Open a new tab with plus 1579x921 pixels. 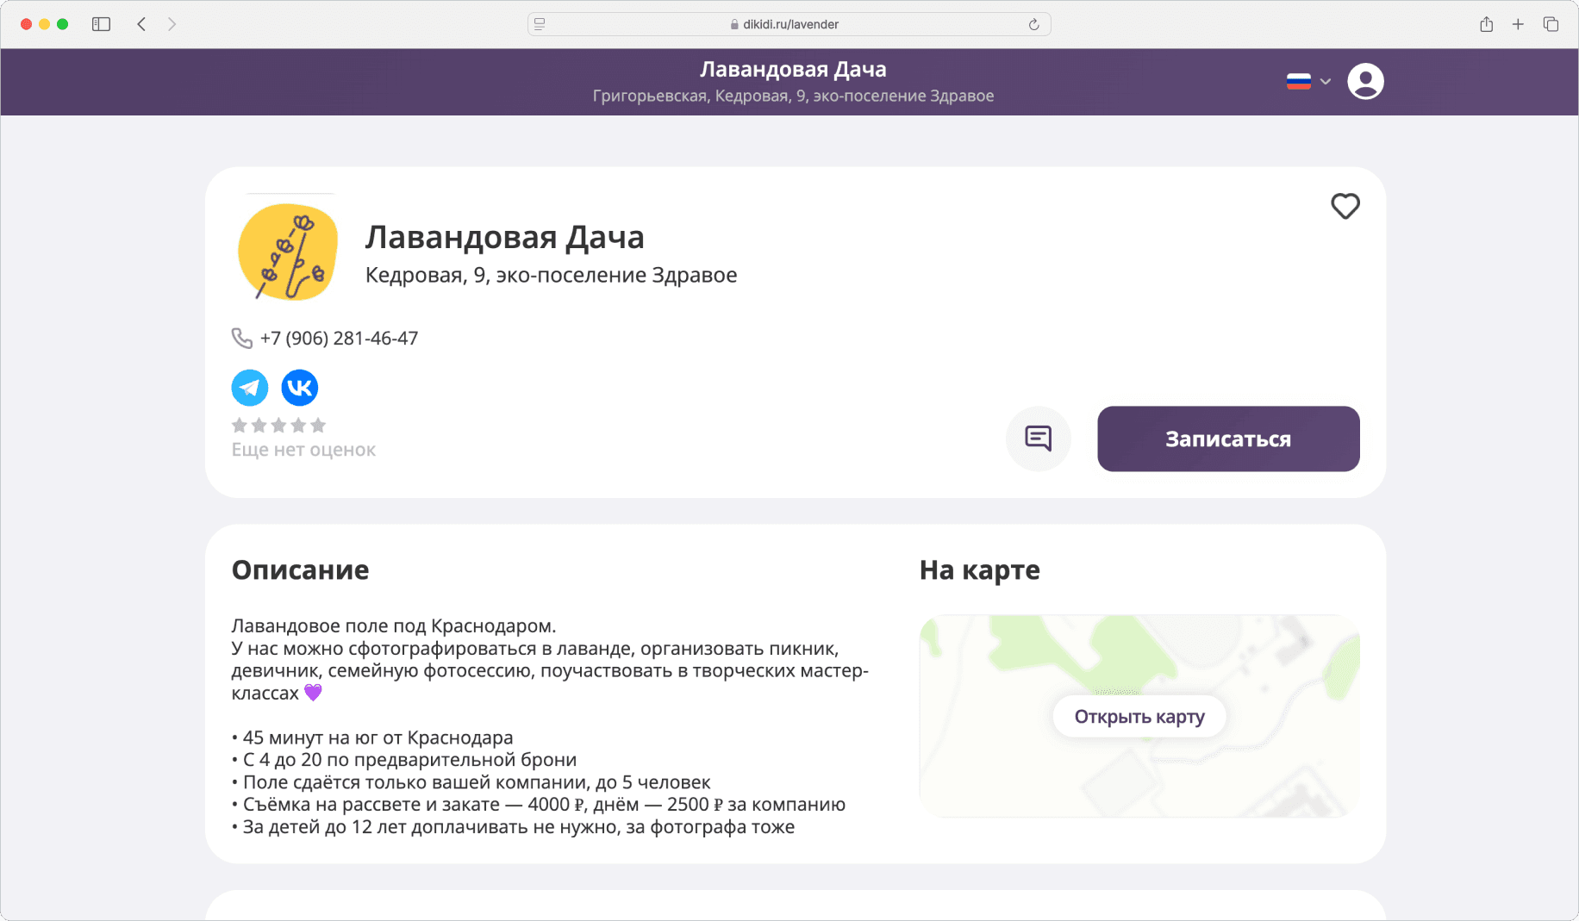(1518, 24)
